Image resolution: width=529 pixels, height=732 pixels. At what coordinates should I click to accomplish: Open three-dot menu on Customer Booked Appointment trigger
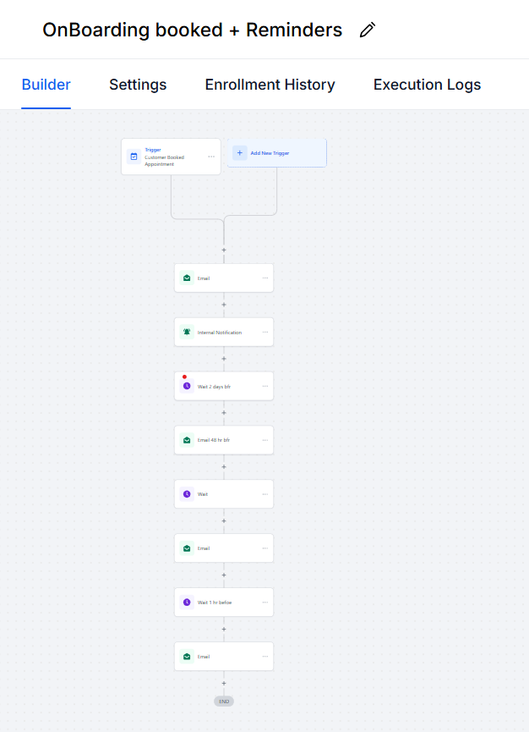pos(211,157)
